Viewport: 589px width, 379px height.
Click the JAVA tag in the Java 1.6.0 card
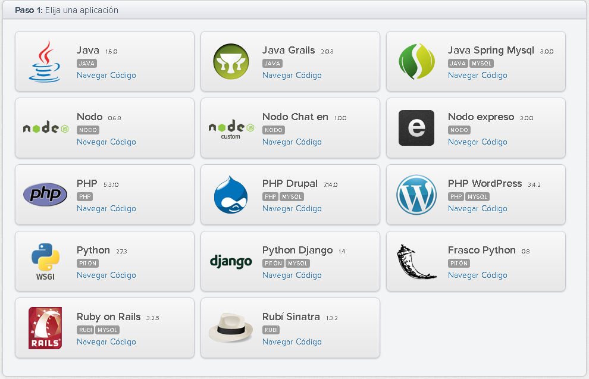click(x=87, y=64)
